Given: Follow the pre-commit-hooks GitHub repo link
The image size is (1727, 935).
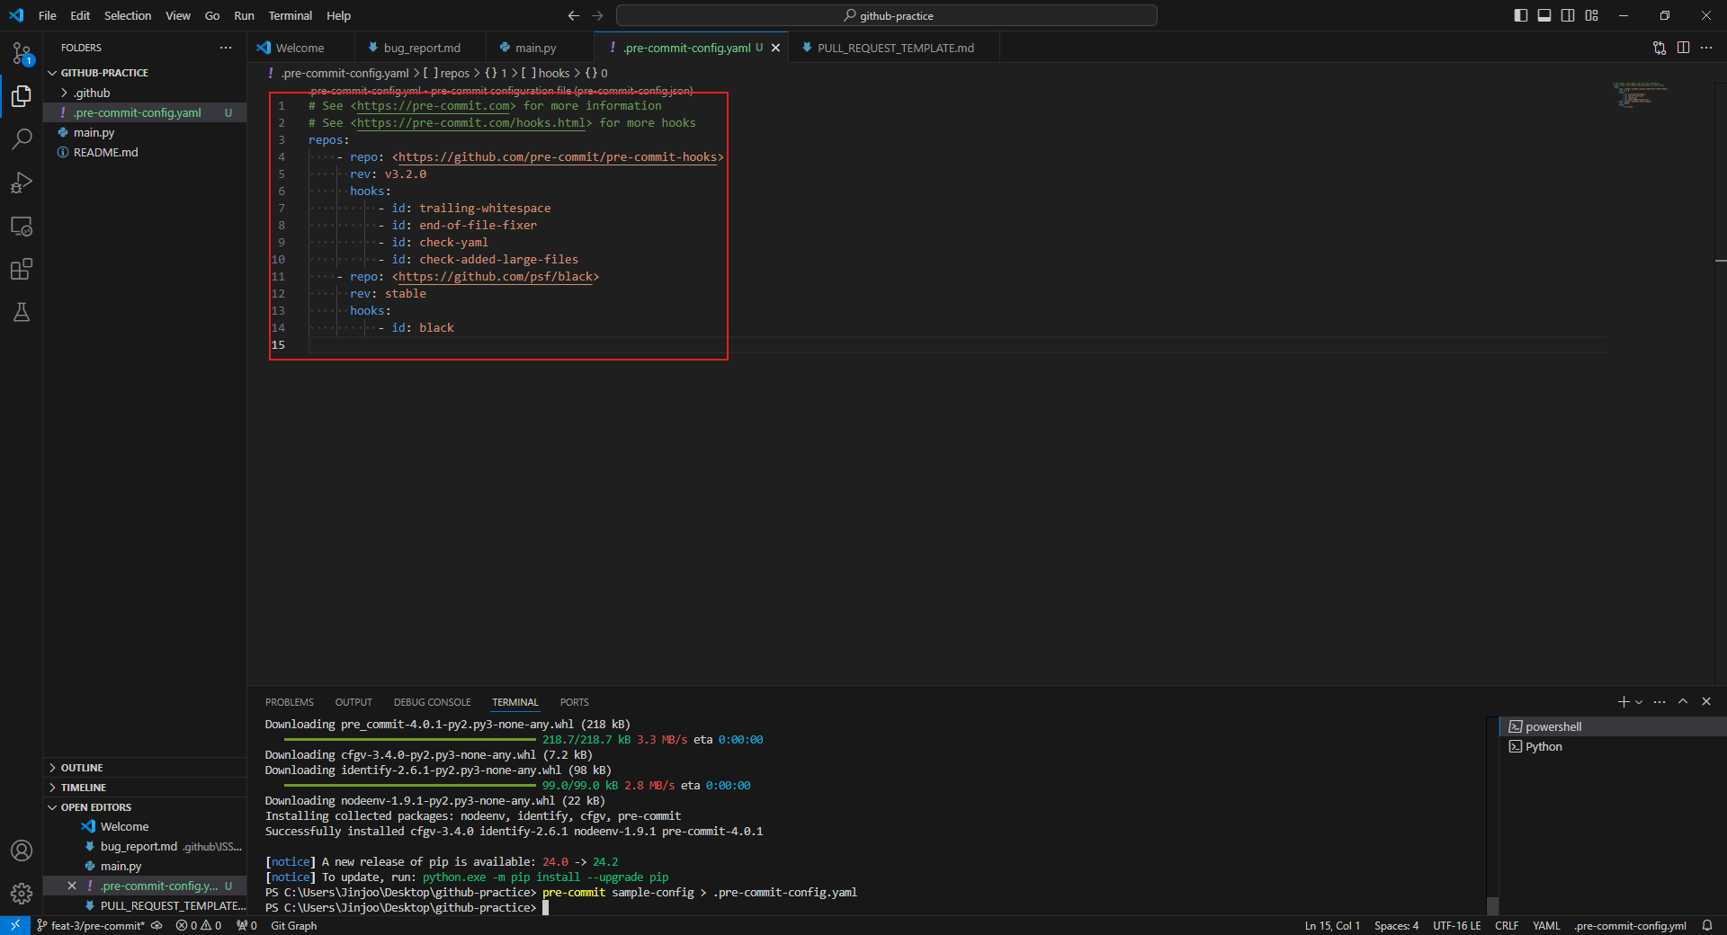Looking at the screenshot, I should pos(558,157).
